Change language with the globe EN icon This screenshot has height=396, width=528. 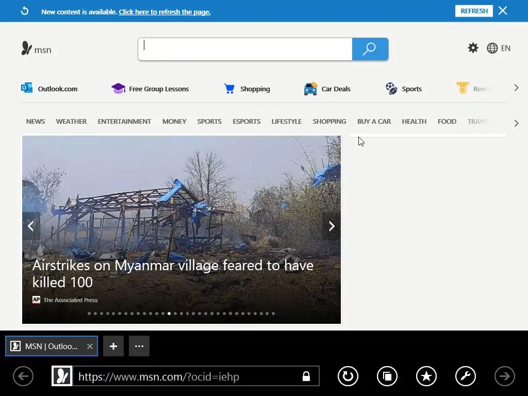[499, 48]
